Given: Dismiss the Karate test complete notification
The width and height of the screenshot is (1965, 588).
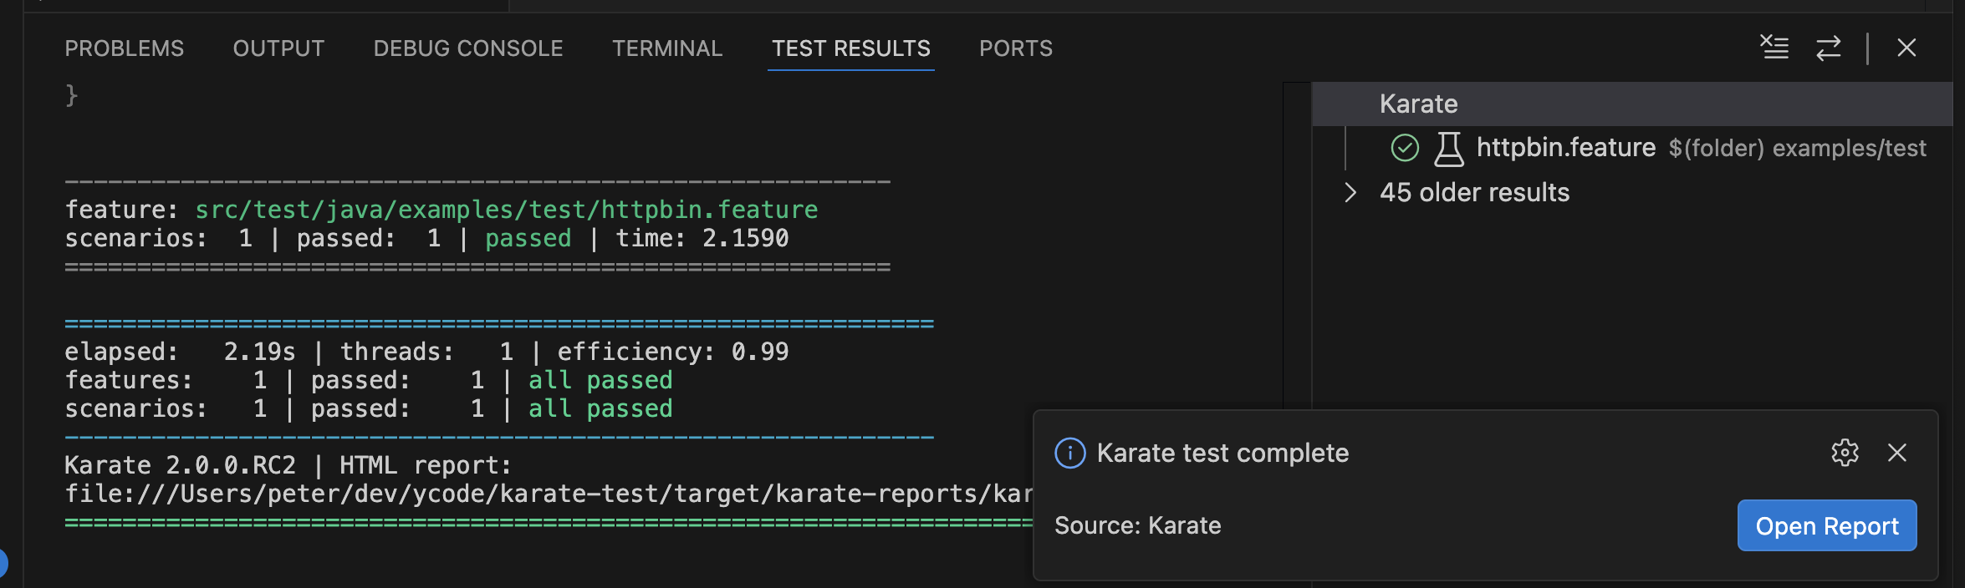Looking at the screenshot, I should coord(1897,453).
